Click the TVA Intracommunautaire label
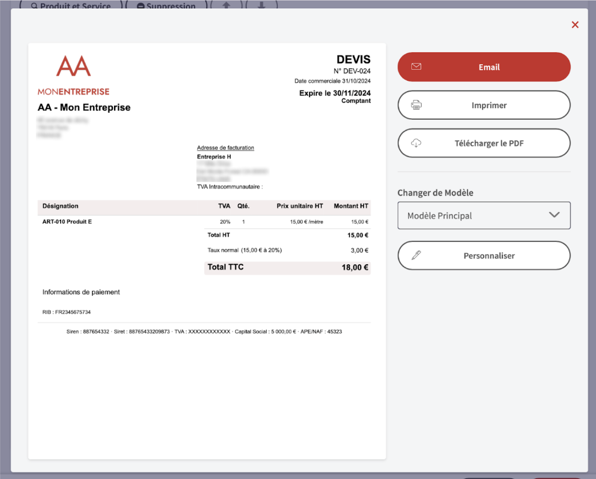The image size is (596, 479). 230,187
